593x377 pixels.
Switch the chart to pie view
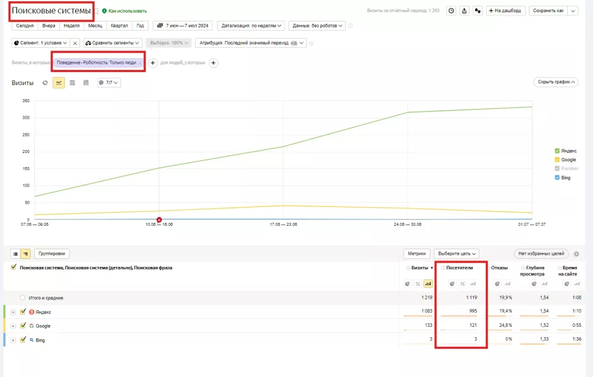pos(45,83)
